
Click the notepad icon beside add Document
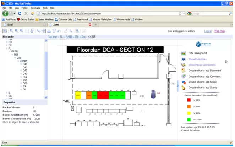183,70
